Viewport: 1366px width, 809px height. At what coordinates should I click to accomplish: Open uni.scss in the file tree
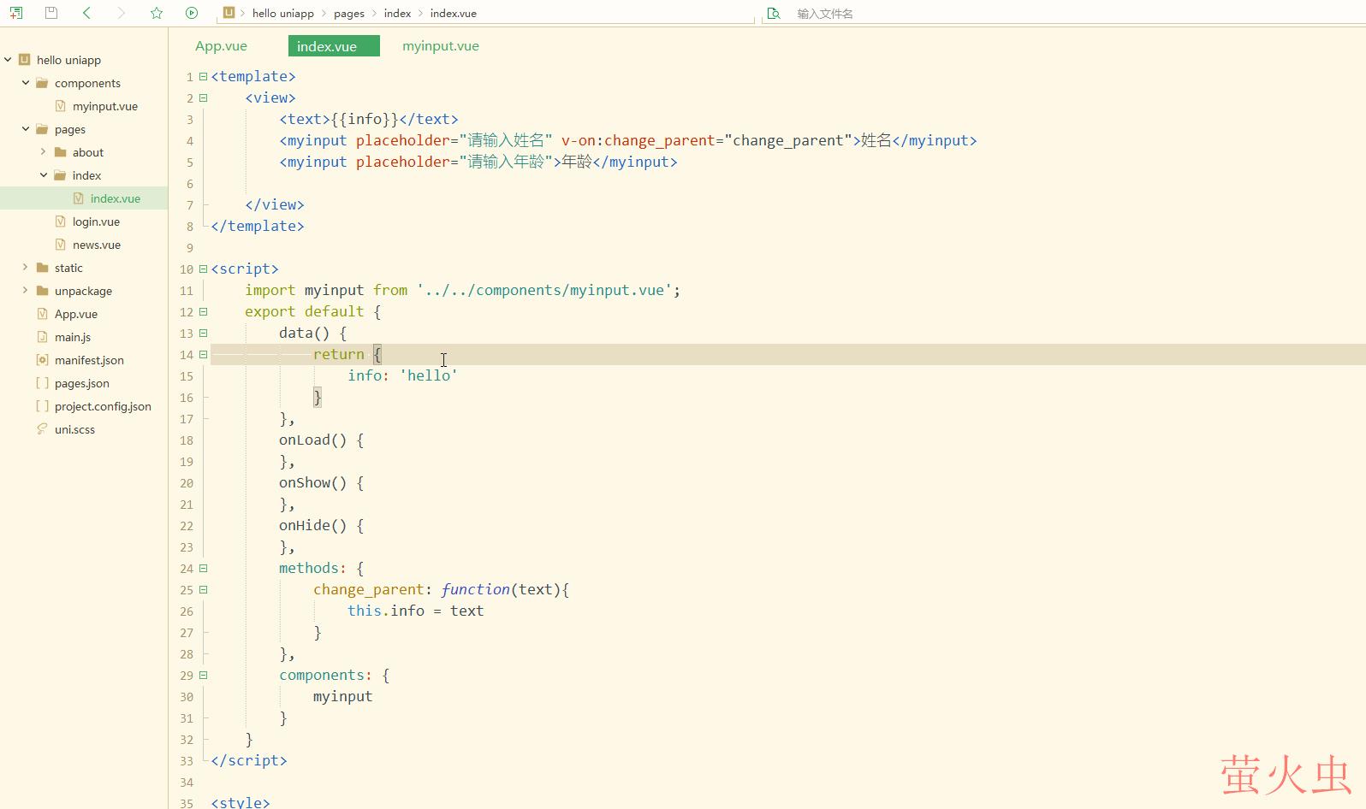74,429
